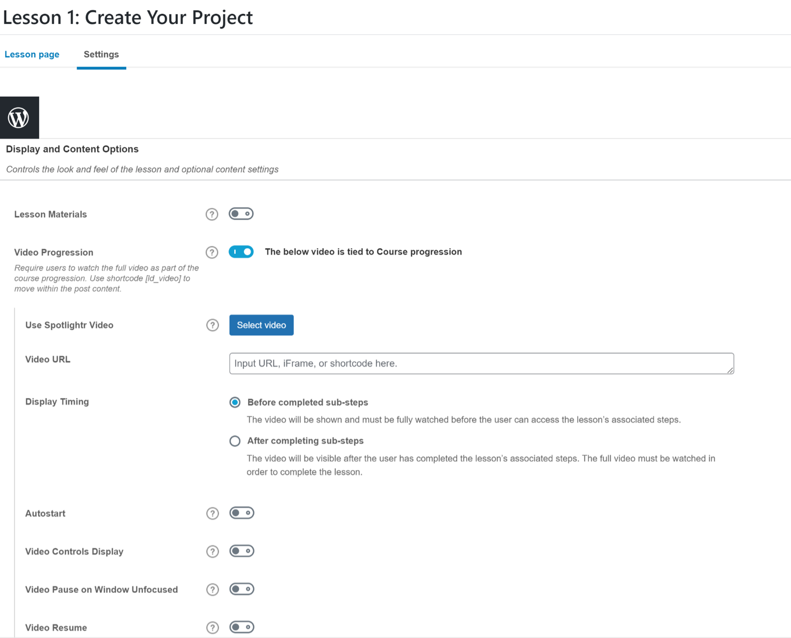Image resolution: width=791 pixels, height=638 pixels.
Task: Select Before completed sub-steps radio
Action: [235, 402]
